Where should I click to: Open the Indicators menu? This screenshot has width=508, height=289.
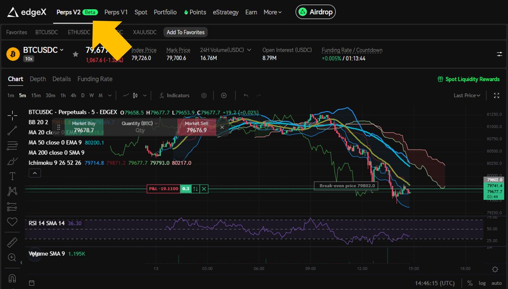tap(174, 95)
